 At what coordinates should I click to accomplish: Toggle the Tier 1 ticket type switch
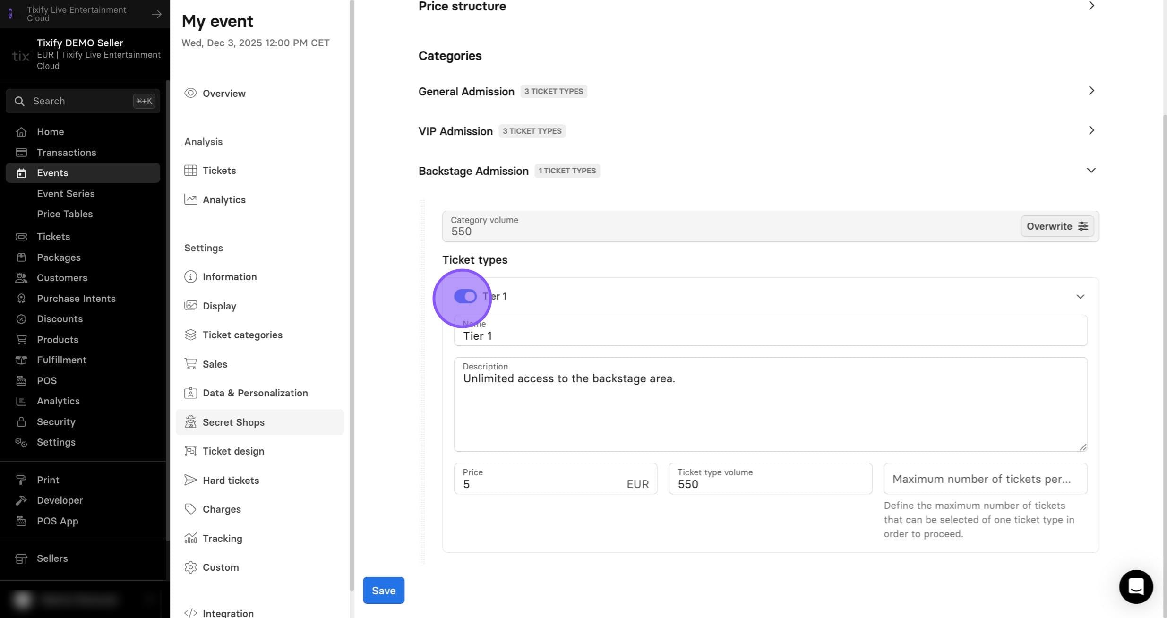(465, 296)
